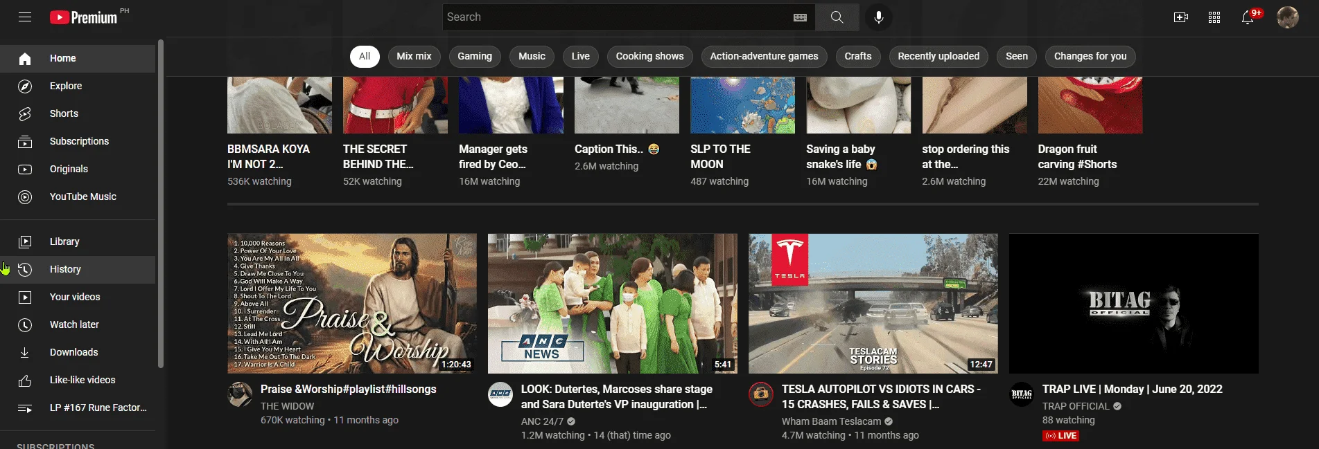
Task: Click the Downloads arrow icon
Action: click(25, 352)
